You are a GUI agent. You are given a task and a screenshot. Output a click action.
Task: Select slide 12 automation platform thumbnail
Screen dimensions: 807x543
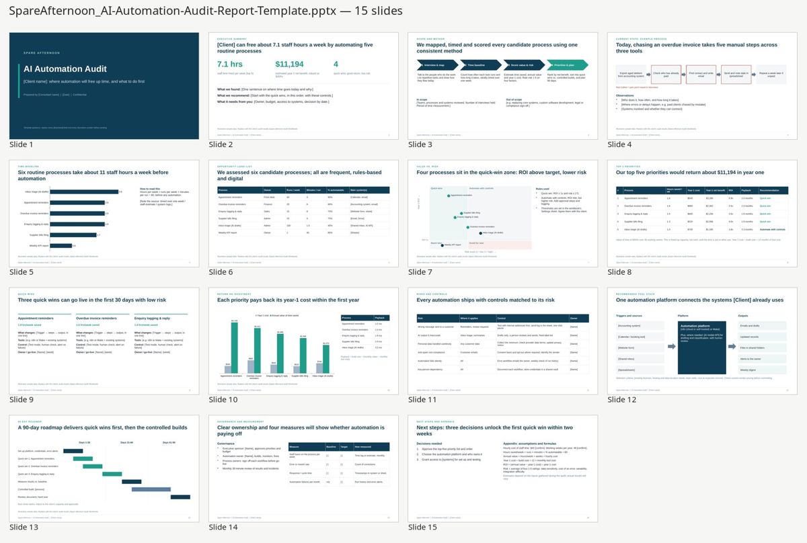702,341
